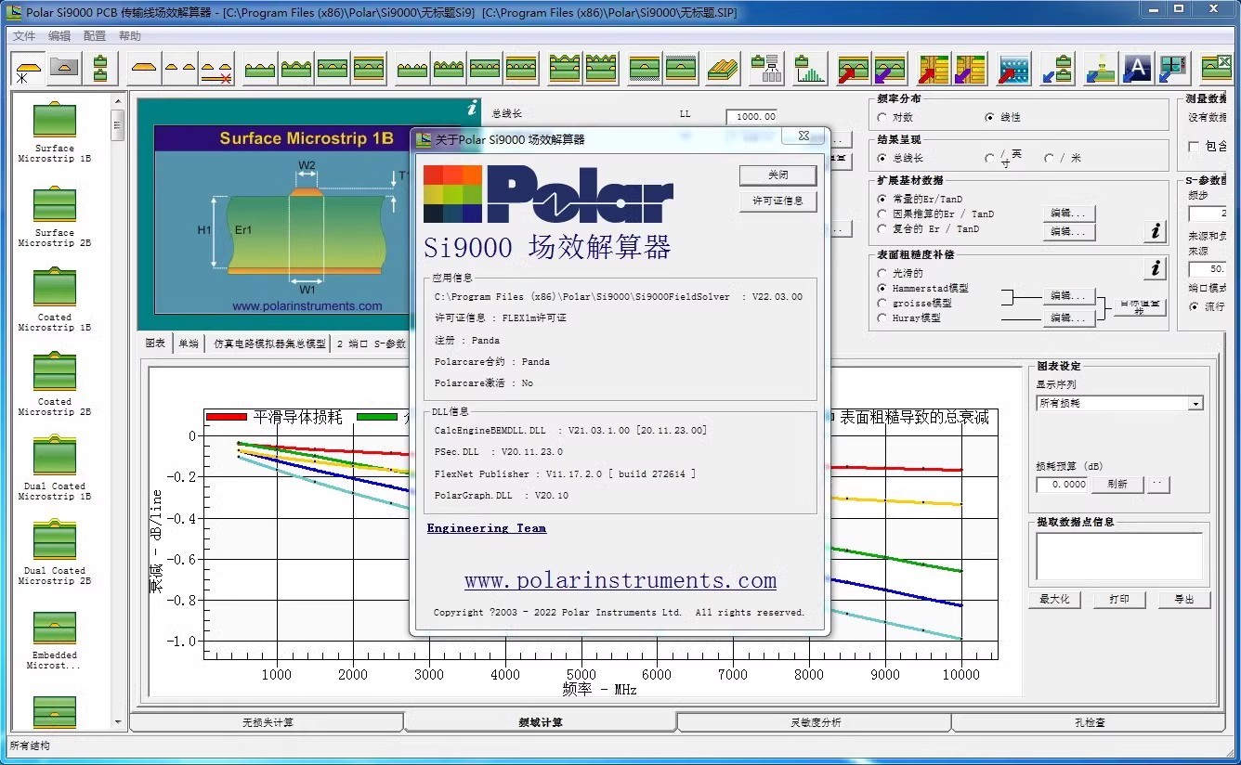Click the 损耗预算 (dB) input field
The width and height of the screenshot is (1241, 765).
coord(1063,485)
